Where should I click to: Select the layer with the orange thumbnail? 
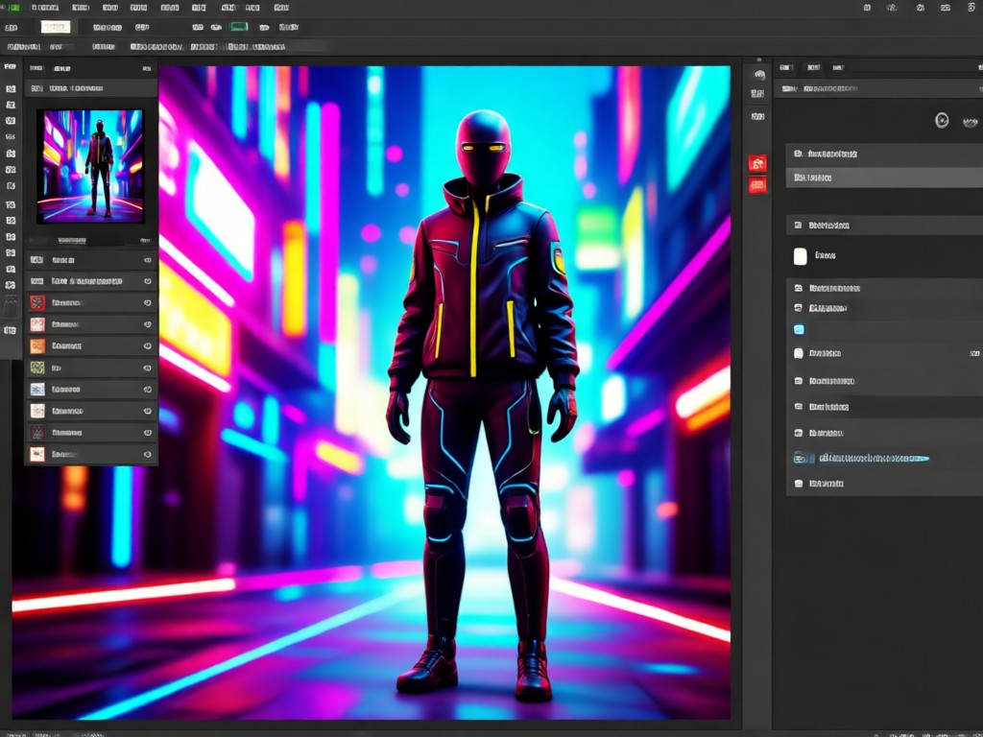pyautogui.click(x=91, y=345)
